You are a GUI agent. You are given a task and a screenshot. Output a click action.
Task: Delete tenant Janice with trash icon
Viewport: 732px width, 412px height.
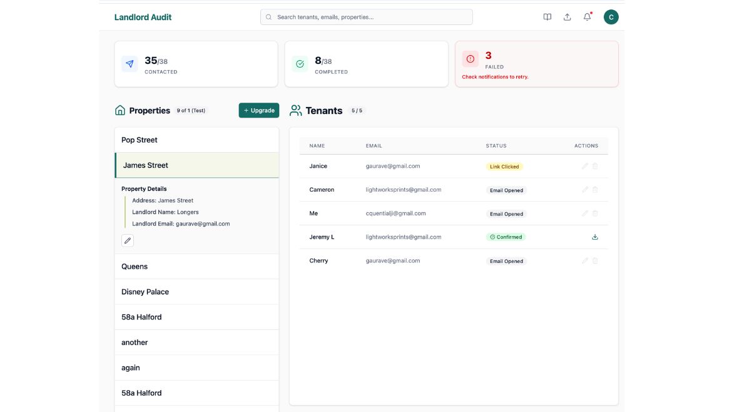tap(595, 166)
